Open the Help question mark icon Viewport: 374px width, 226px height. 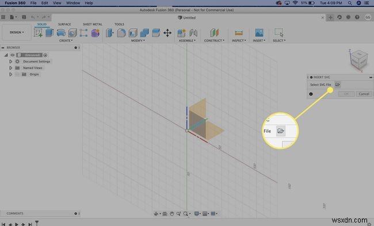pos(357,17)
